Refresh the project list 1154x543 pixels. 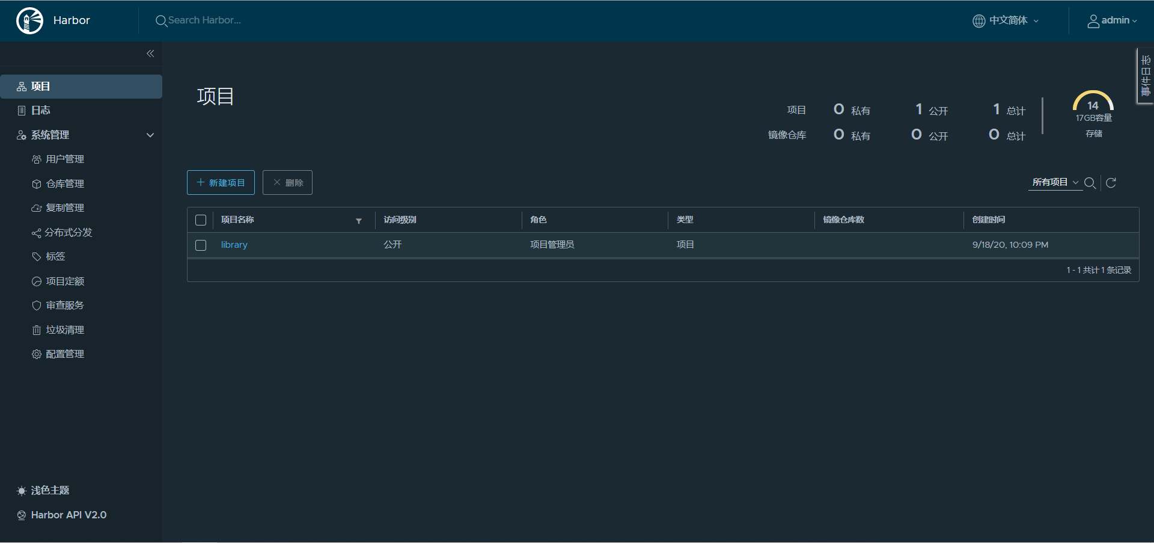(x=1111, y=183)
